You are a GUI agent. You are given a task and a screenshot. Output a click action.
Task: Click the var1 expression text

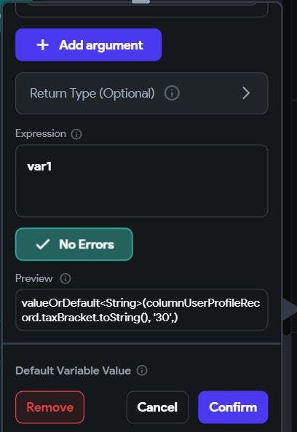click(x=39, y=166)
